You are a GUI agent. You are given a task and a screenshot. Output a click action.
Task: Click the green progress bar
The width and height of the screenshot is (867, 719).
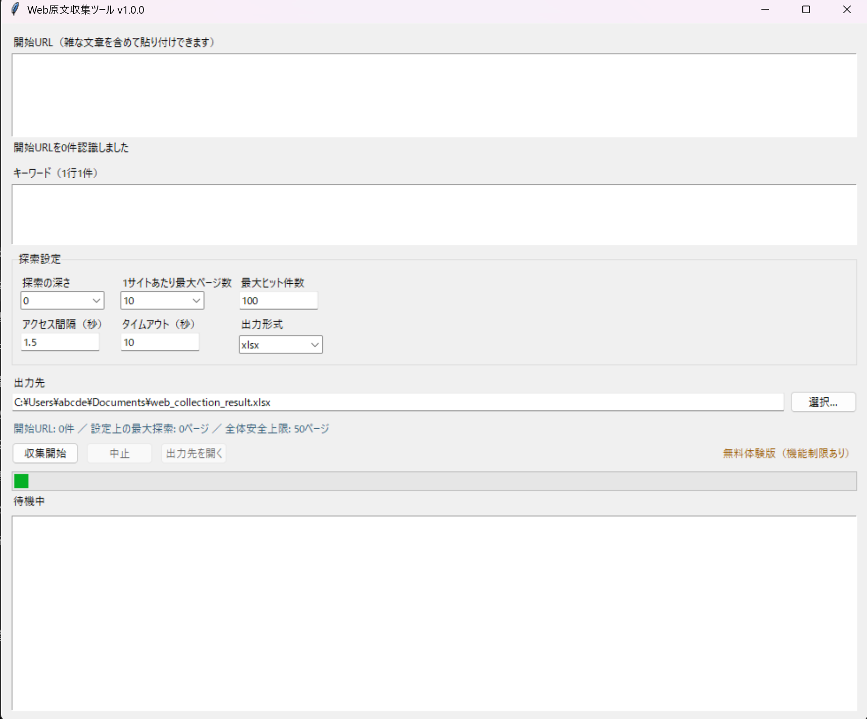pos(435,481)
